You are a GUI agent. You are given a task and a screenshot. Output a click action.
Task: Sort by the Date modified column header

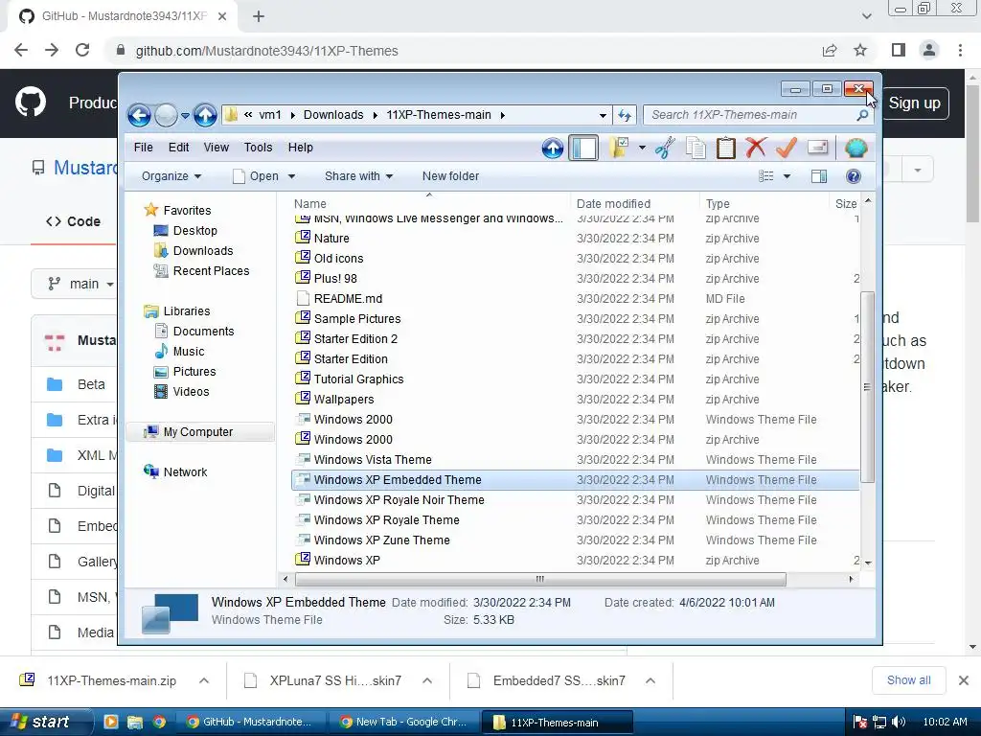pos(634,203)
